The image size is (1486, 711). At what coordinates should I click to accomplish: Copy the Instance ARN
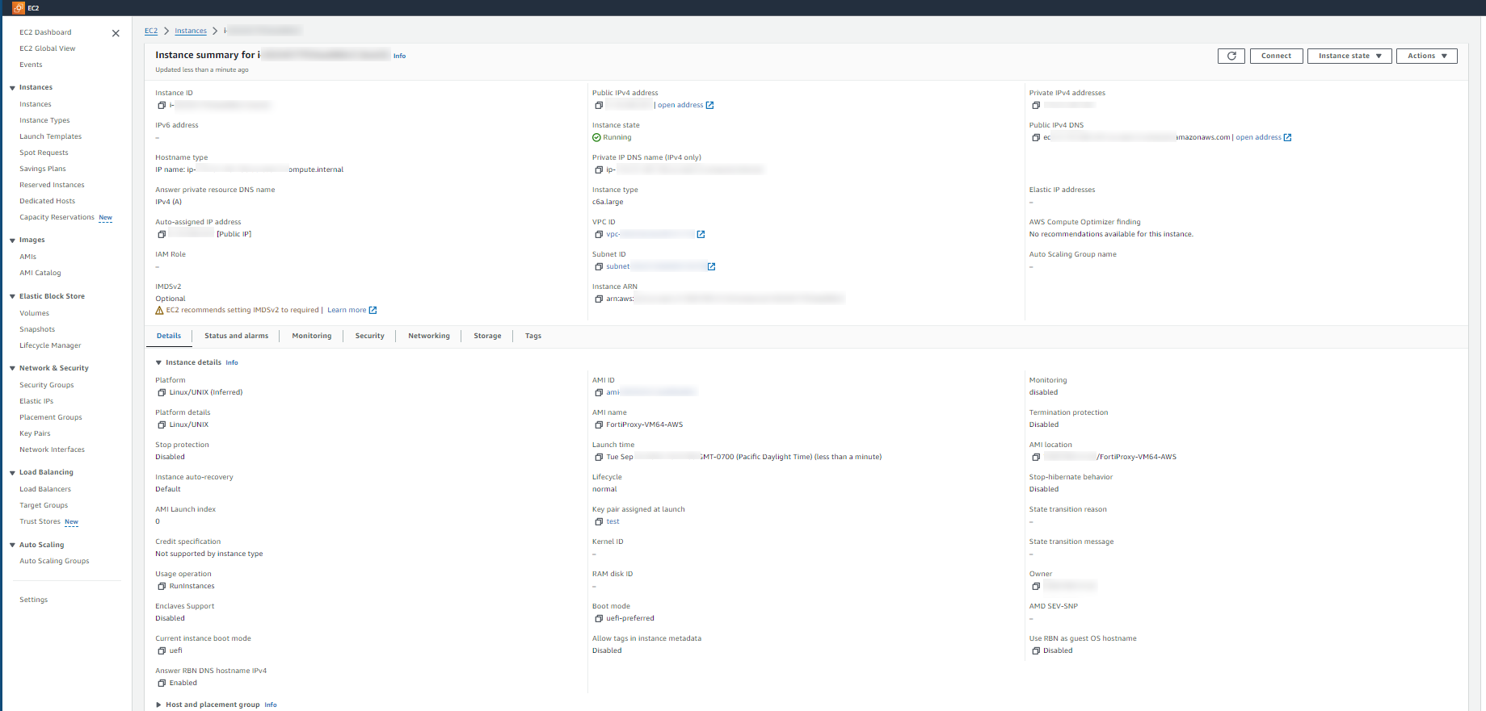coord(599,299)
